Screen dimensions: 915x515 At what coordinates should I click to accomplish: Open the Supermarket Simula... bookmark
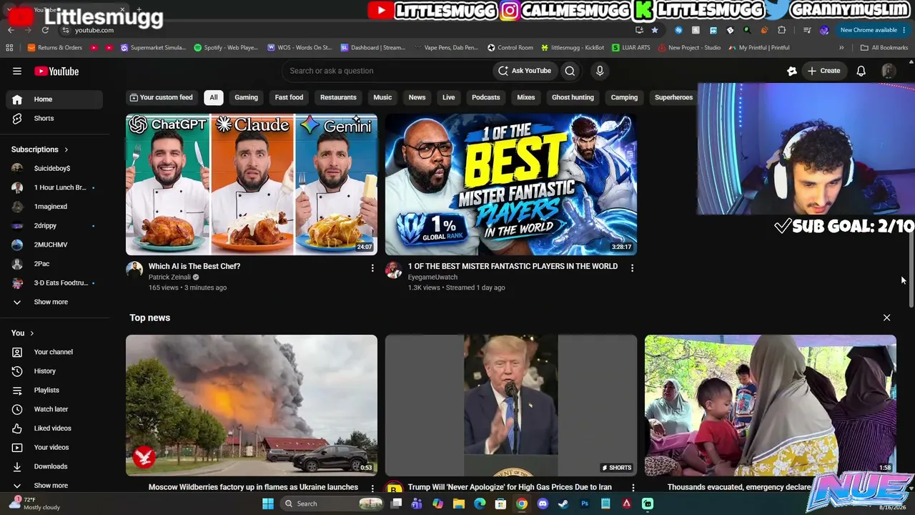153,48
